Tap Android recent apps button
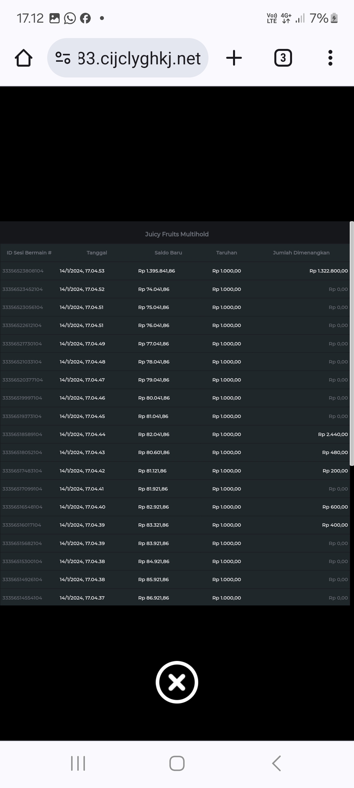The image size is (354, 788). tap(78, 763)
